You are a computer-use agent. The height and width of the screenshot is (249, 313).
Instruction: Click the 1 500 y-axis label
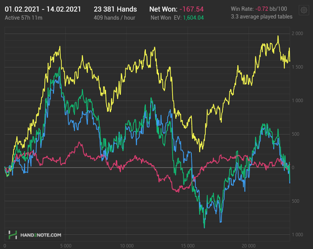[x=297, y=67]
